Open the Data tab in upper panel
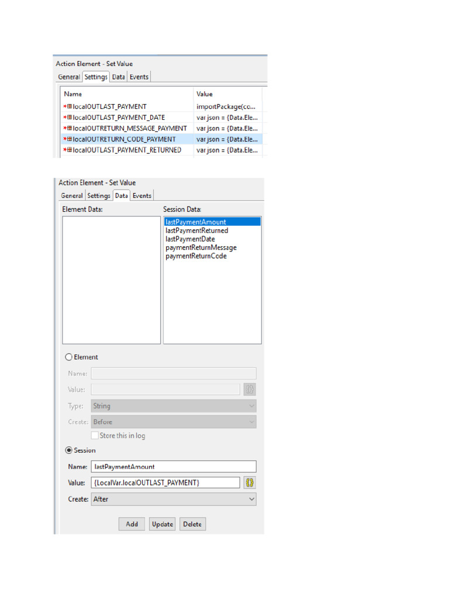Viewport: 449px width, 599px height. pos(118,77)
